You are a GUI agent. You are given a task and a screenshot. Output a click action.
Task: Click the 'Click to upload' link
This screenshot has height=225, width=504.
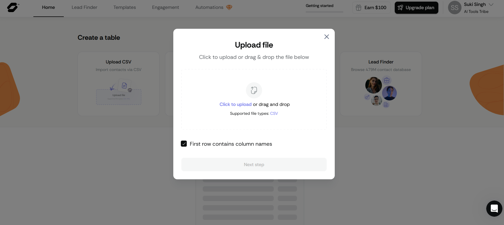235,104
